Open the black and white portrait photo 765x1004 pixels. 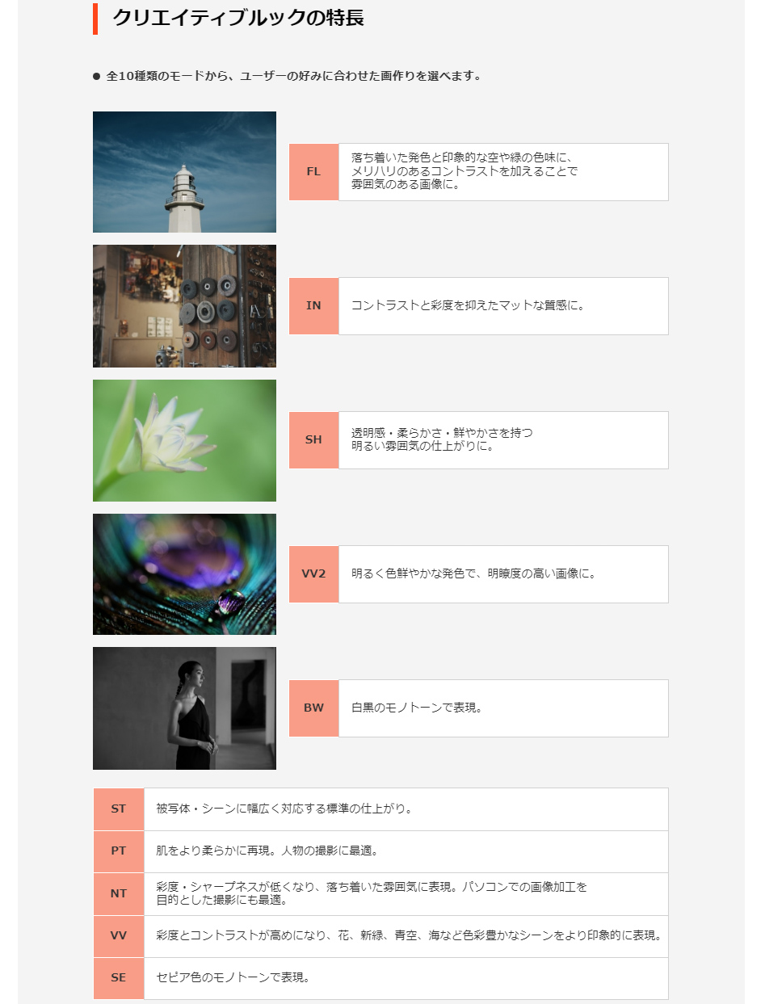(x=184, y=708)
